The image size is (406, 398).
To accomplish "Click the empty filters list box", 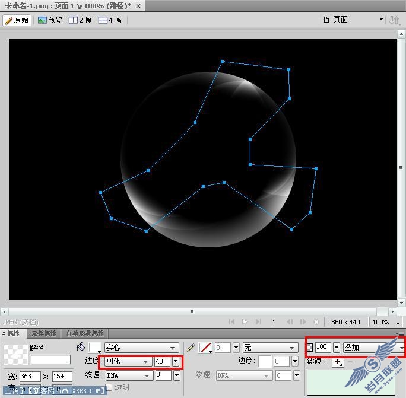I will [351, 383].
